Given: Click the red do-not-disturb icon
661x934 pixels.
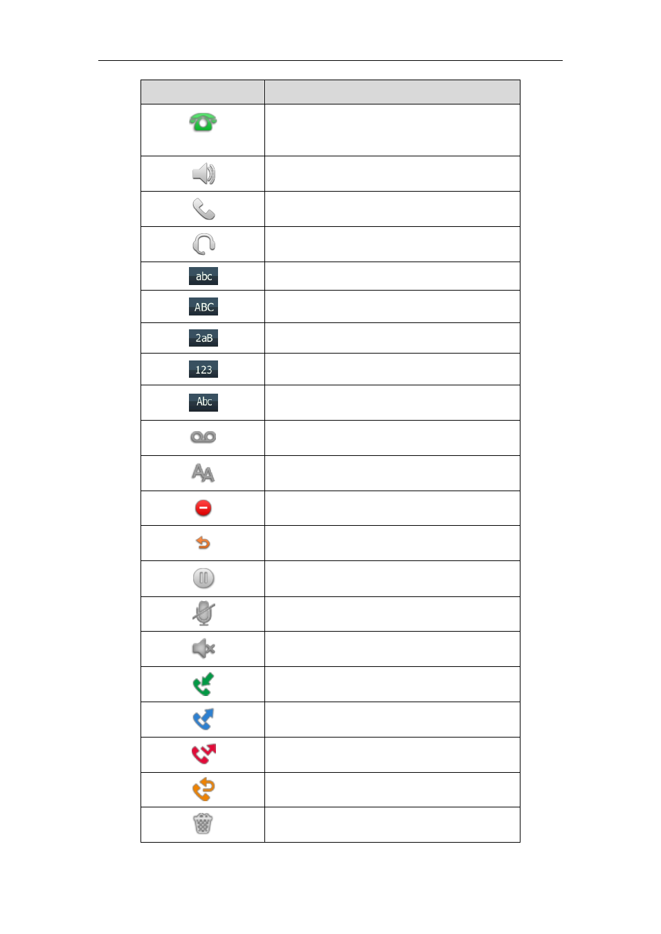Looking at the screenshot, I should 203,509.
